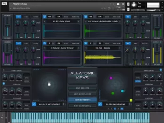164x123 pixels.
Task: Click magenta square in Filter Movement pad
Action: point(111,78)
